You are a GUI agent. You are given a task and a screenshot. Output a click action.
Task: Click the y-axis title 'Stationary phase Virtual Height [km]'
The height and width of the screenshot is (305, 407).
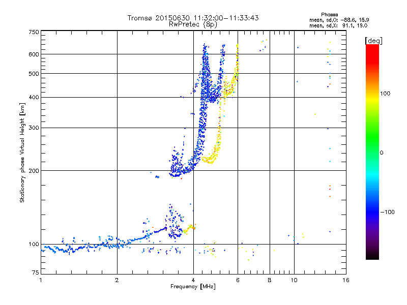pos(22,152)
